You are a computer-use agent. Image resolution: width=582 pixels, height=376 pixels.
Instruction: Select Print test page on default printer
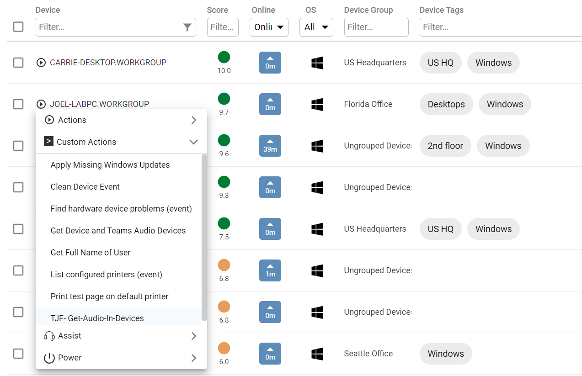tap(110, 297)
